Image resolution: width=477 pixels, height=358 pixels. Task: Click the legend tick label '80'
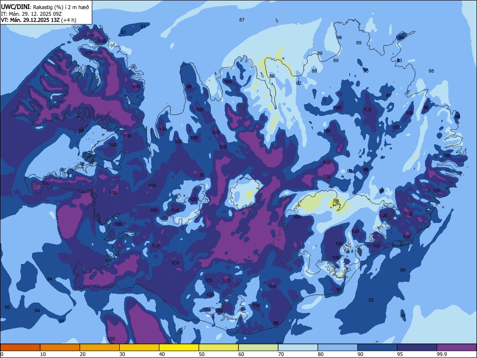click(321, 354)
